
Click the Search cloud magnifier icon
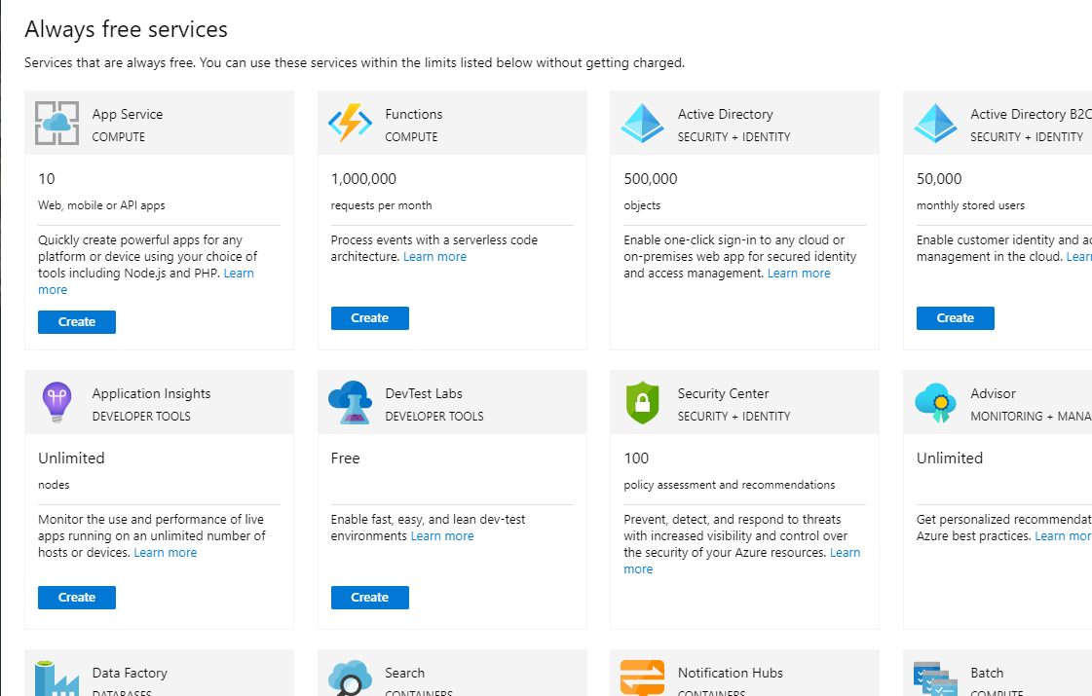coord(351,678)
